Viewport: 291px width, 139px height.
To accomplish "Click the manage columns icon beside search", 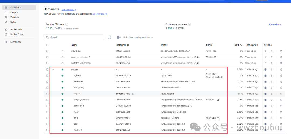I will click(x=109, y=37).
